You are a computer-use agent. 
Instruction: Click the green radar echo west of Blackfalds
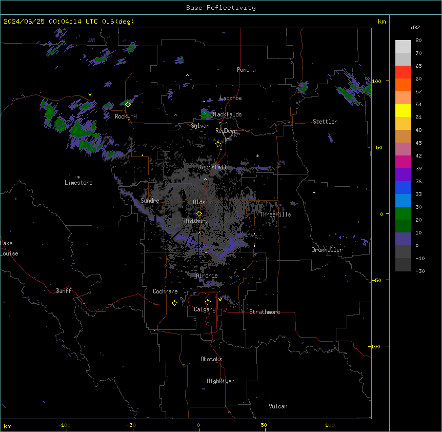[206, 114]
